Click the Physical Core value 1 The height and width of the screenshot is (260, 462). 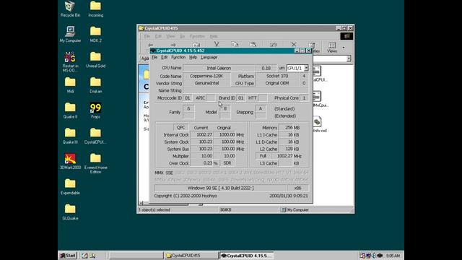pyautogui.click(x=304, y=98)
